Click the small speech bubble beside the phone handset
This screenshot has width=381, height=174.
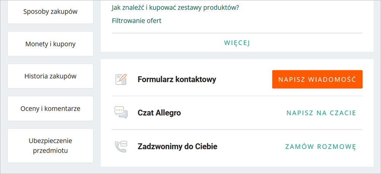tap(123, 144)
